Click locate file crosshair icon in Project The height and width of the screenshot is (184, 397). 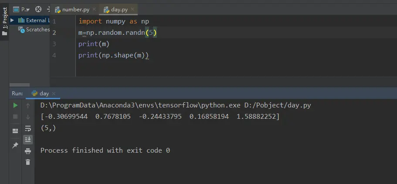pyautogui.click(x=38, y=9)
